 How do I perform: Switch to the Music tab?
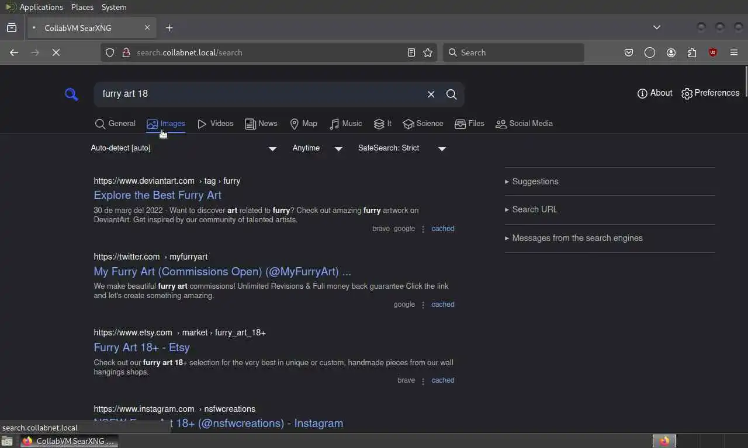[346, 124]
